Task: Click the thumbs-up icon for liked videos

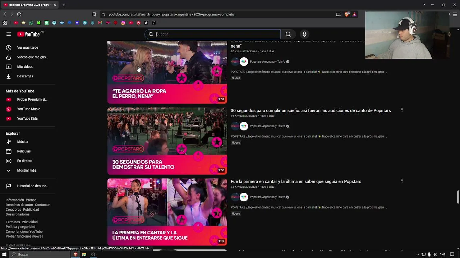Action: [x=9, y=57]
